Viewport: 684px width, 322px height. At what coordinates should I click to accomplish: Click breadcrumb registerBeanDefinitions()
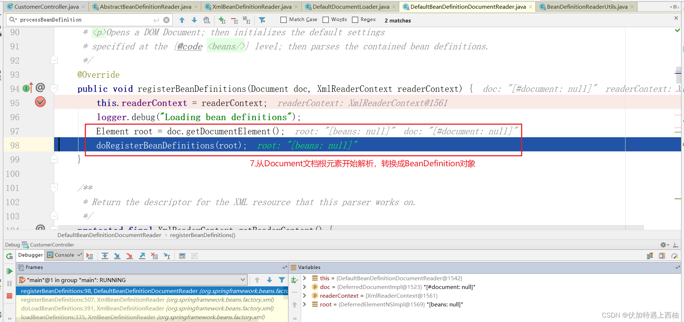[x=203, y=235]
